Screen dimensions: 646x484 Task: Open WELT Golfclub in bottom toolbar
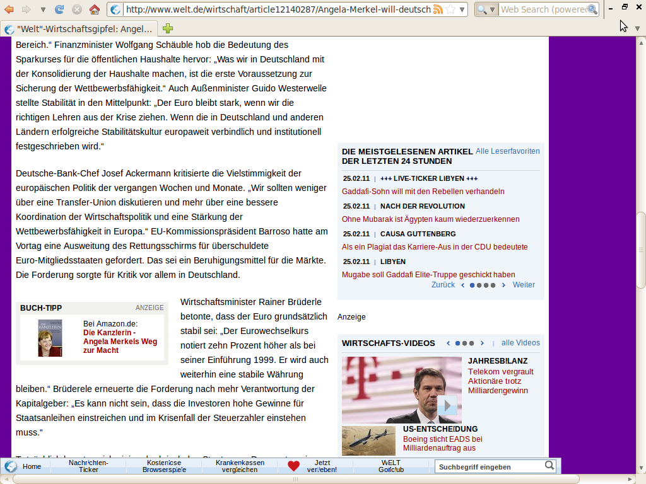click(391, 466)
